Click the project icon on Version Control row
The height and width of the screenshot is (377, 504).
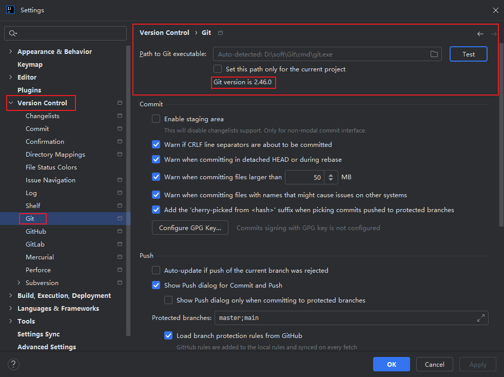(120, 103)
